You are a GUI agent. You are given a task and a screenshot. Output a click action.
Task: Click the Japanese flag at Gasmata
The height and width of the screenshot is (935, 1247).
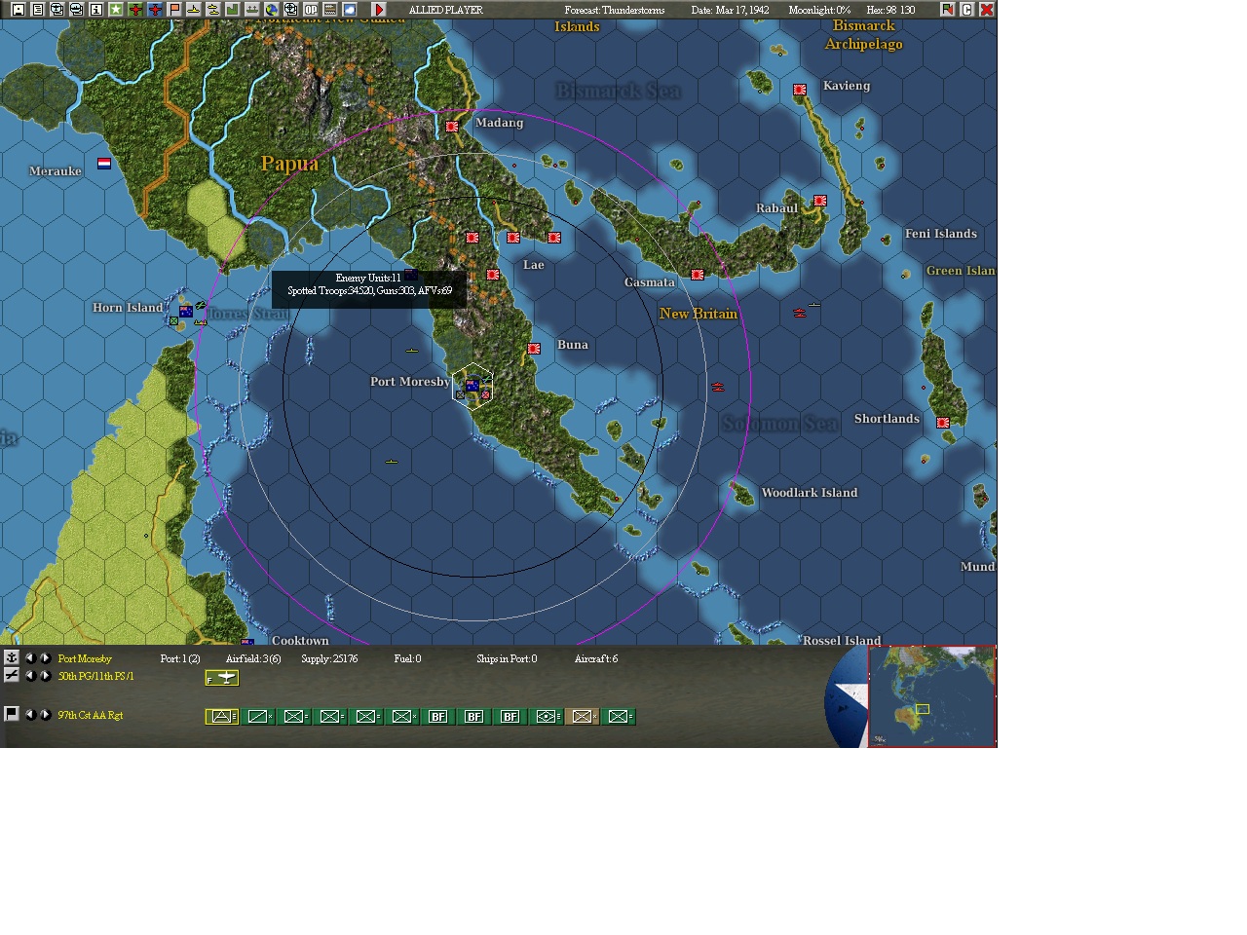(x=698, y=275)
